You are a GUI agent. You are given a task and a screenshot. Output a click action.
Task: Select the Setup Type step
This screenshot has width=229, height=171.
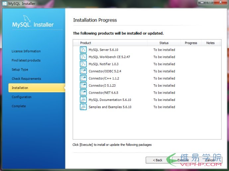click(20, 70)
